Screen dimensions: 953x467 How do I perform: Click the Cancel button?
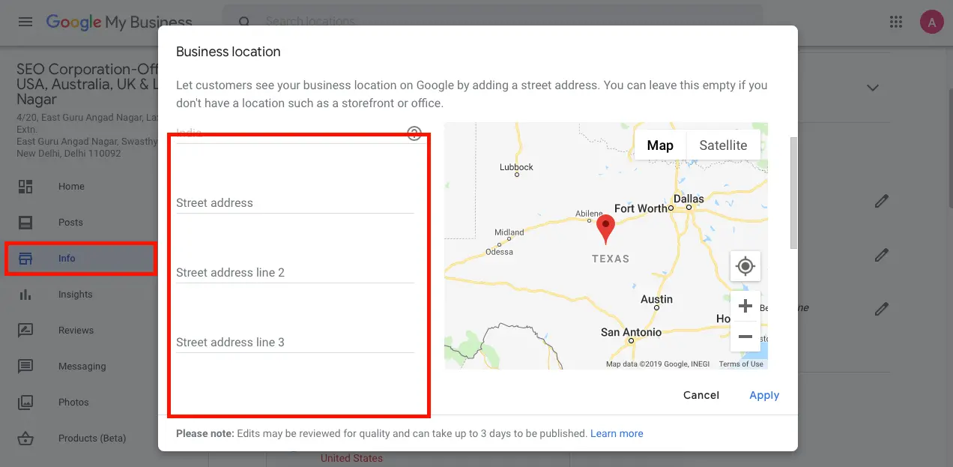tap(701, 395)
